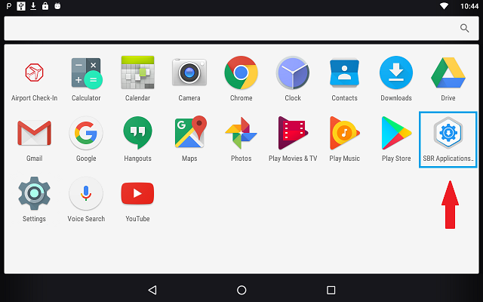Launch the Camera app
Viewport: 483px width, 302px height.
click(189, 73)
